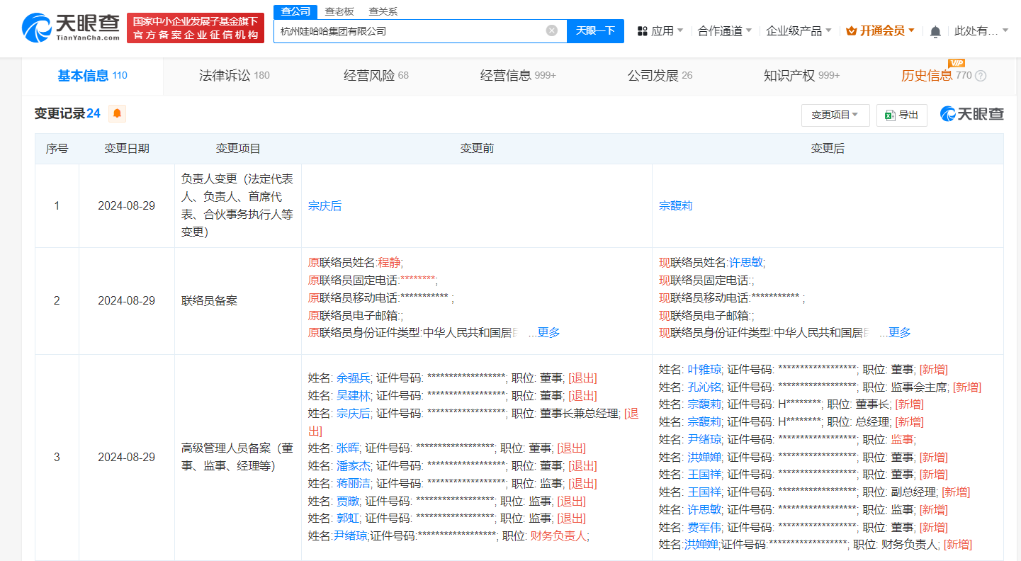The width and height of the screenshot is (1021, 561).
Task: Open the 宗馥莉 profile link
Action: coord(675,205)
